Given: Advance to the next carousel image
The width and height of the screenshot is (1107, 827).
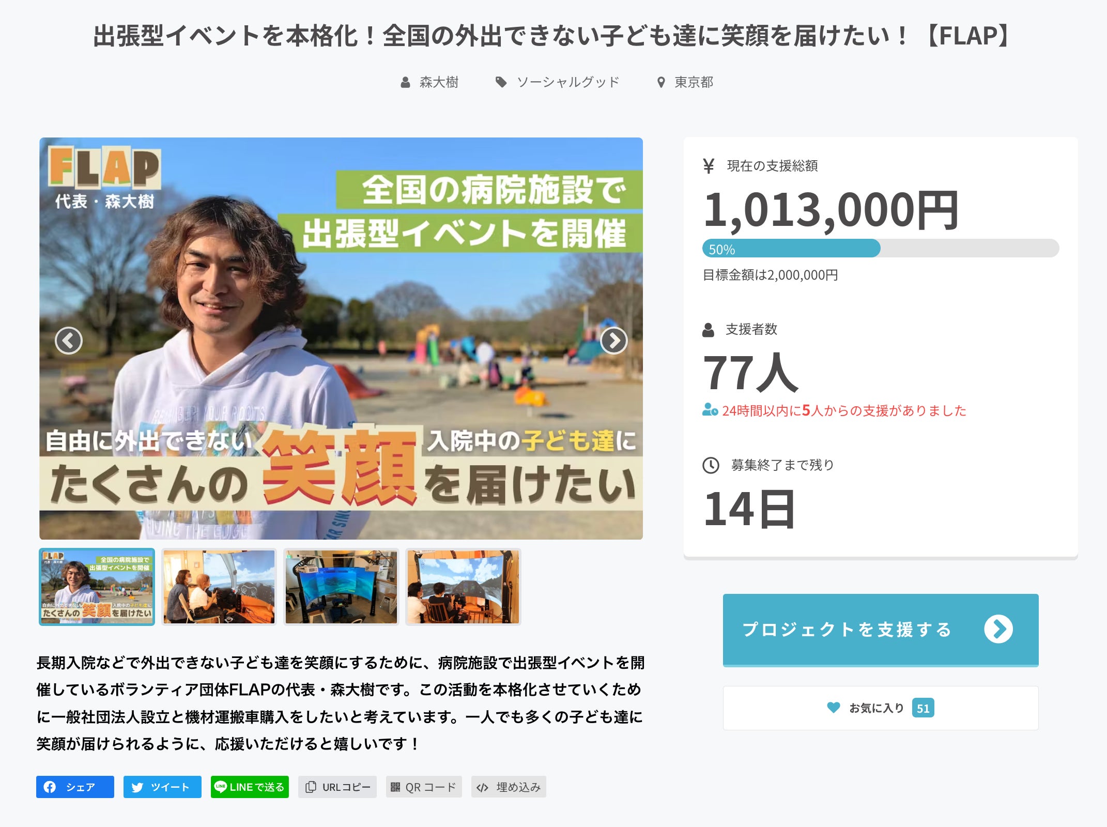Looking at the screenshot, I should pos(614,341).
